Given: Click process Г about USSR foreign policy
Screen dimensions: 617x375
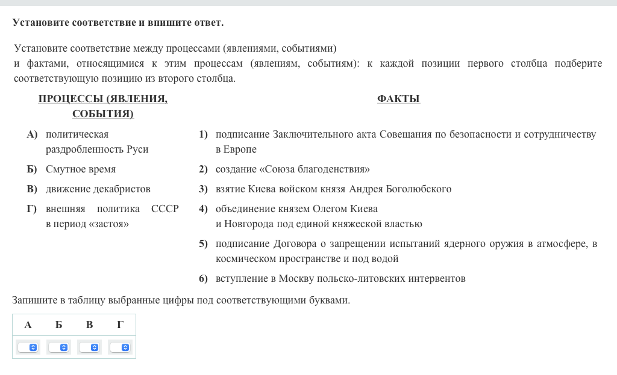Looking at the screenshot, I should [112, 216].
